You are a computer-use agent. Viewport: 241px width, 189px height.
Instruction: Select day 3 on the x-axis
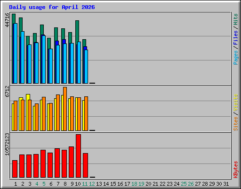coord(30,184)
